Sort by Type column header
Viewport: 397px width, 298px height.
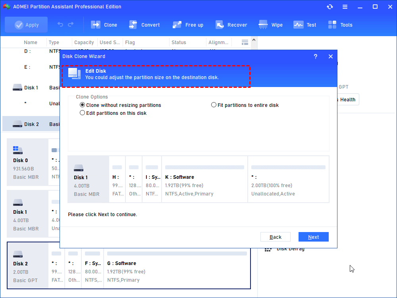point(54,43)
